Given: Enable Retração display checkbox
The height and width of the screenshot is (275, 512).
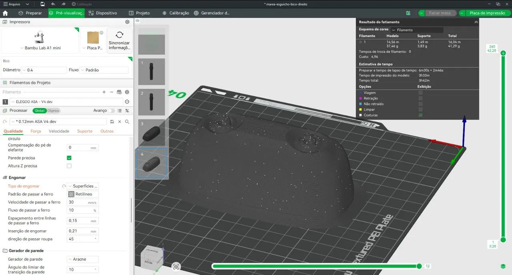Looking at the screenshot, I should [x=420, y=98].
